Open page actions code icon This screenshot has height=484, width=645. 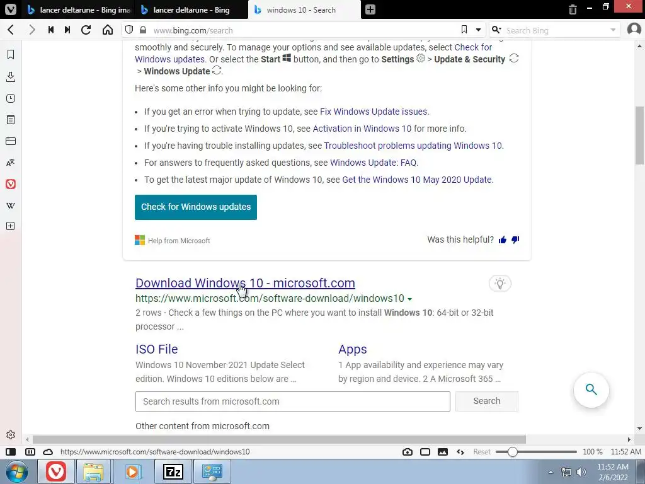[460, 452]
